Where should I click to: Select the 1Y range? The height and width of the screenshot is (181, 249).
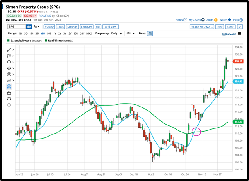click(55, 33)
